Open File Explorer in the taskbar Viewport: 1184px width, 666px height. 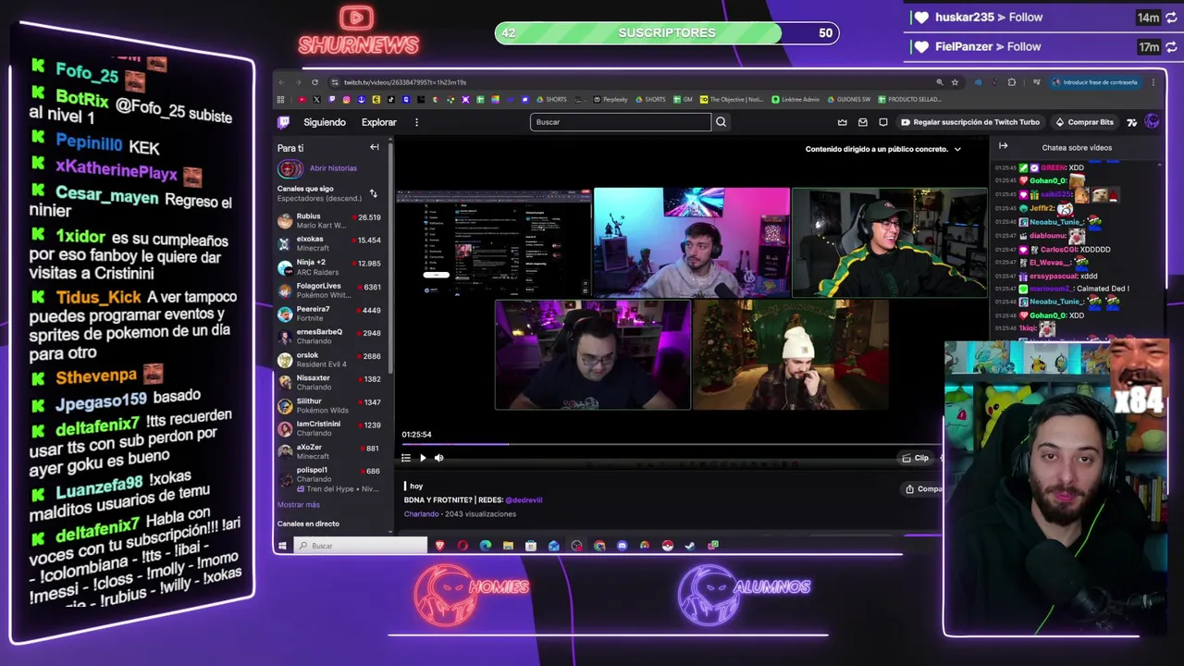508,546
